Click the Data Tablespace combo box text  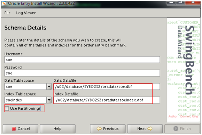(25, 87)
